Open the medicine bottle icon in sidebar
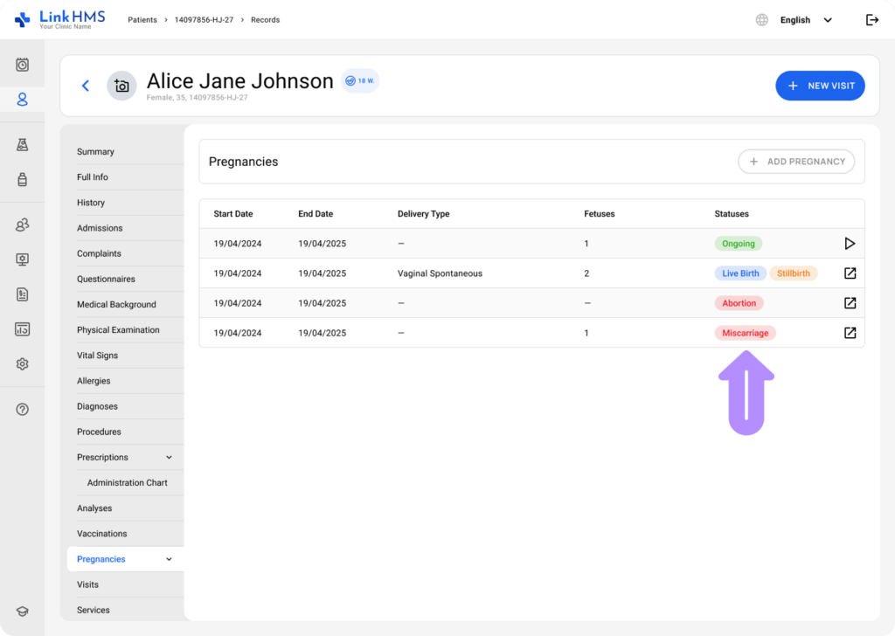 pos(23,180)
